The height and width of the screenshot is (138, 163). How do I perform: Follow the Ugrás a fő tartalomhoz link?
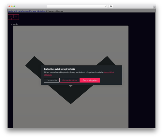[x=18, y=11]
